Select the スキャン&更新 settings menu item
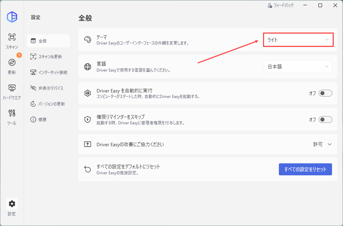Screen dimensions: 343x226 click(48, 56)
